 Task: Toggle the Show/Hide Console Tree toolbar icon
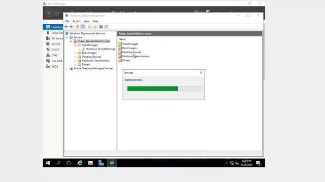83,27
